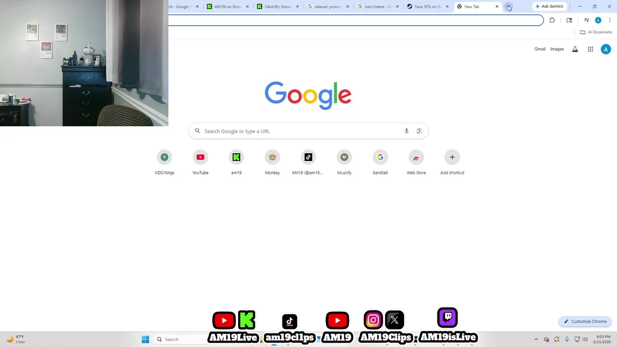Screen dimensions: 617x347
Task: Start voice search with the microphone icon
Action: (x=406, y=131)
